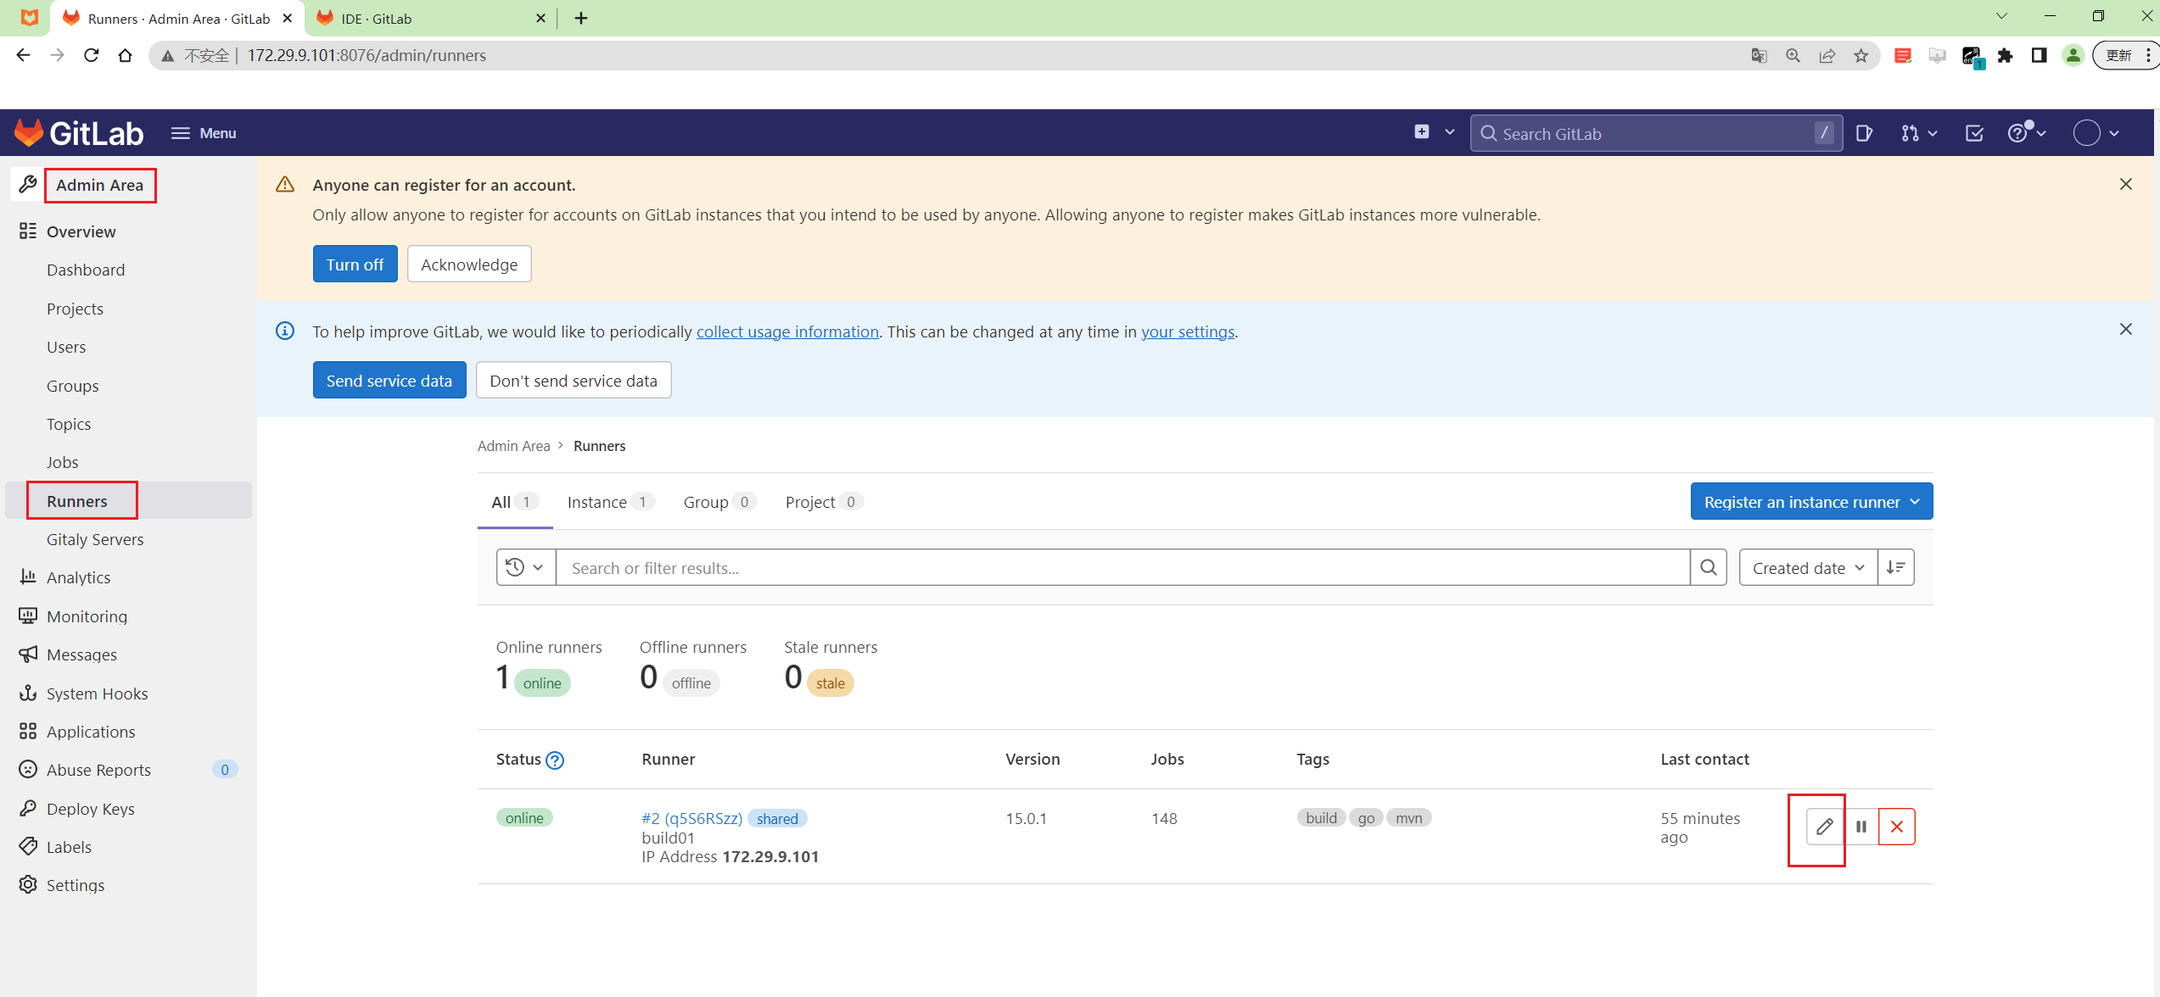Open runner #2 (q5S6RSzz) link
Image resolution: width=2160 pixels, height=997 pixels.
tap(691, 818)
